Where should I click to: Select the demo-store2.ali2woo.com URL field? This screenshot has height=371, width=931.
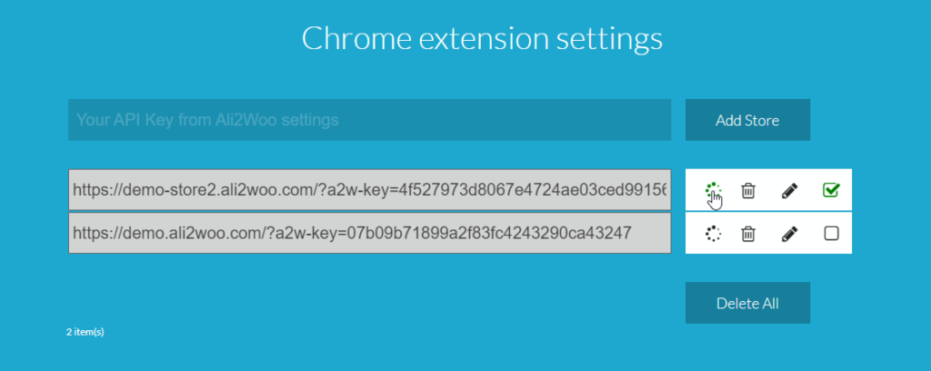[x=369, y=190]
